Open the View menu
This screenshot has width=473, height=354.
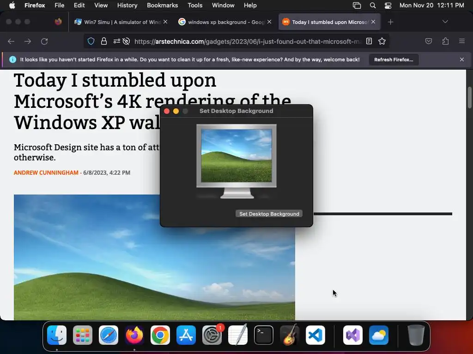101,5
